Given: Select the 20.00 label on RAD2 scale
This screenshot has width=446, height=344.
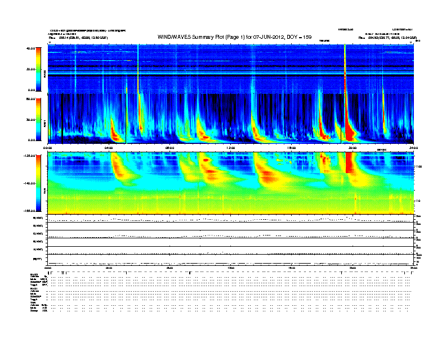Looking at the screenshot, I should [30, 69].
